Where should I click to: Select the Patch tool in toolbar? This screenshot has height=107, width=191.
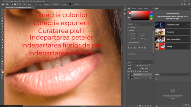click(2, 29)
